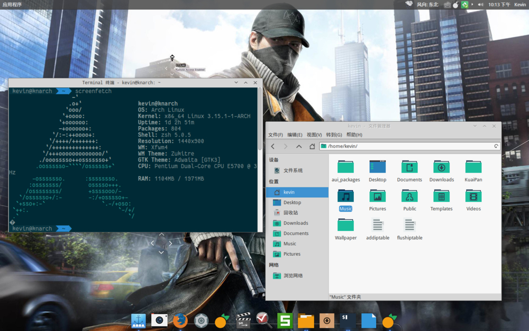Open the 应用程序 applications menu
Screen dimensions: 529x331
pos(12,4)
